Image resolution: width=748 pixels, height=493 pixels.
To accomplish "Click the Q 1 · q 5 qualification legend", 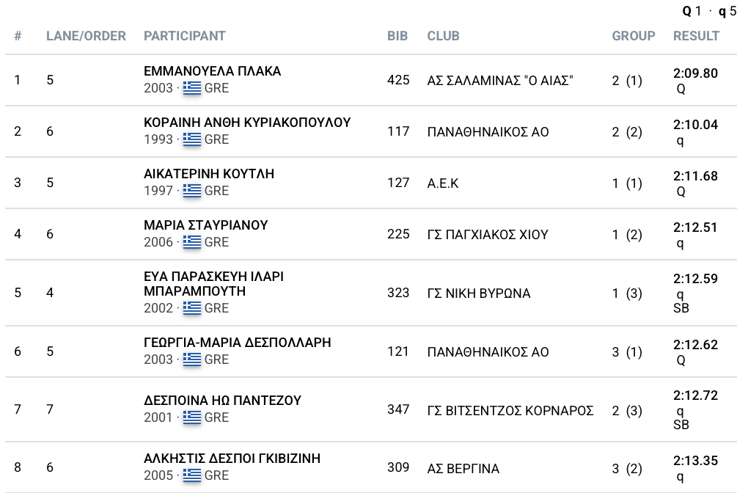I will [709, 11].
